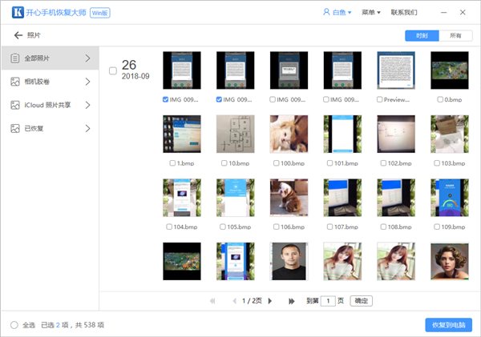This screenshot has width=481, height=337.
Task: Click the page number input field
Action: coord(328,301)
